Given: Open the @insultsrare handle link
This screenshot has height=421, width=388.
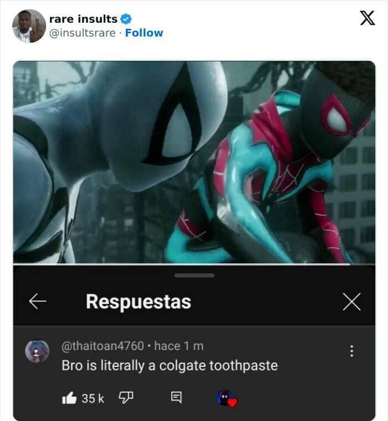Looking at the screenshot, I should [83, 33].
